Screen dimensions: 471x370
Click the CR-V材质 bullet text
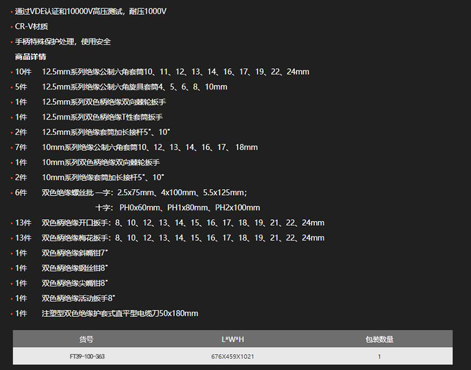click(x=31, y=27)
